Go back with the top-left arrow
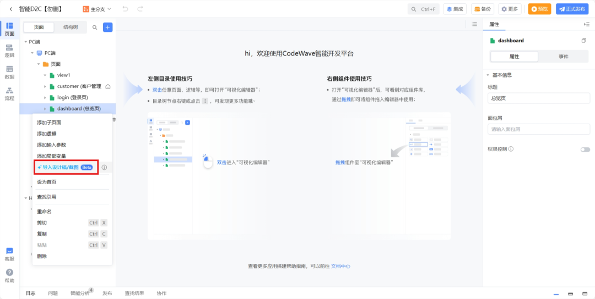The image size is (595, 299). (10, 9)
